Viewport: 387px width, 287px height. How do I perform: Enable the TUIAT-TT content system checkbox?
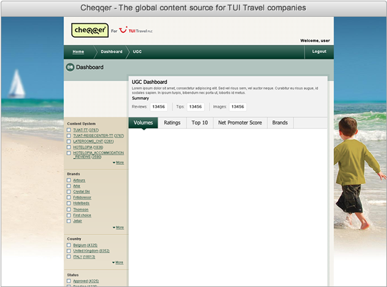pyautogui.click(x=70, y=130)
